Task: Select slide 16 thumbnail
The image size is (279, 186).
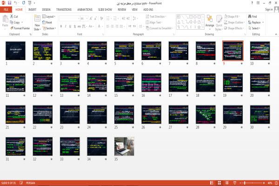Action: point(151,83)
